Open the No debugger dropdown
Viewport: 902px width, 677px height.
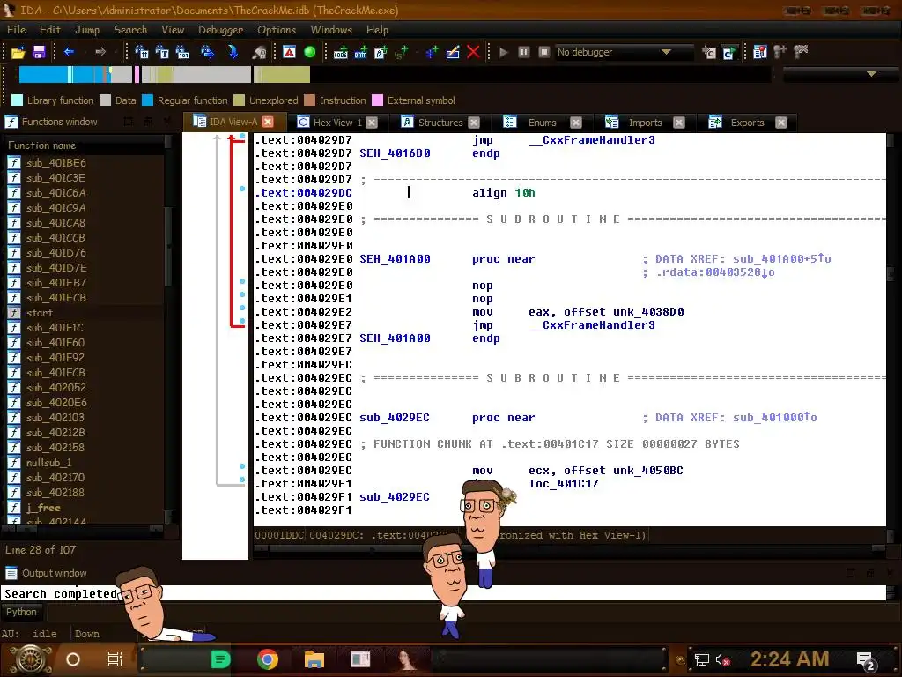click(624, 52)
